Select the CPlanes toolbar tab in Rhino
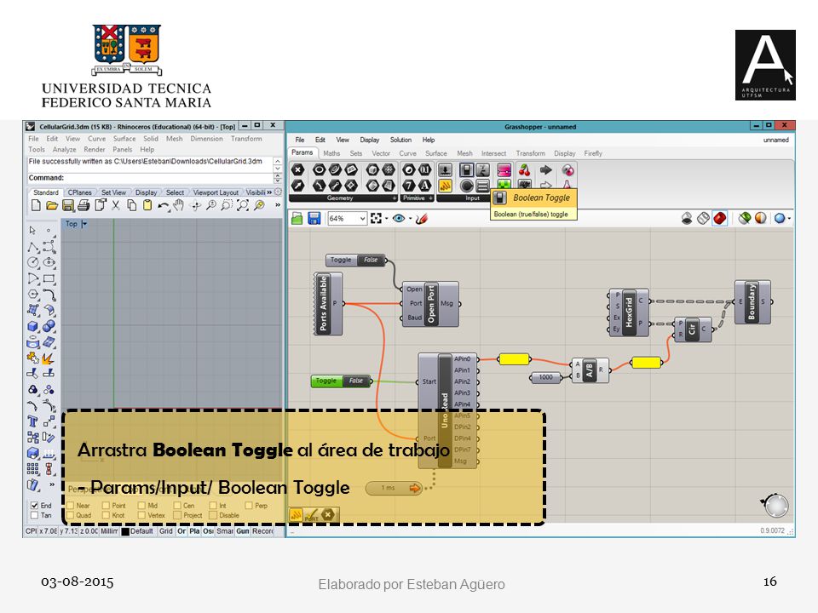This screenshot has height=613, width=818. (x=80, y=192)
